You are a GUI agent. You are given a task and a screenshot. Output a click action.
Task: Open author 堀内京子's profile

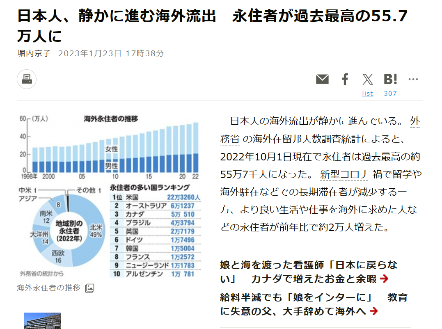[34, 53]
